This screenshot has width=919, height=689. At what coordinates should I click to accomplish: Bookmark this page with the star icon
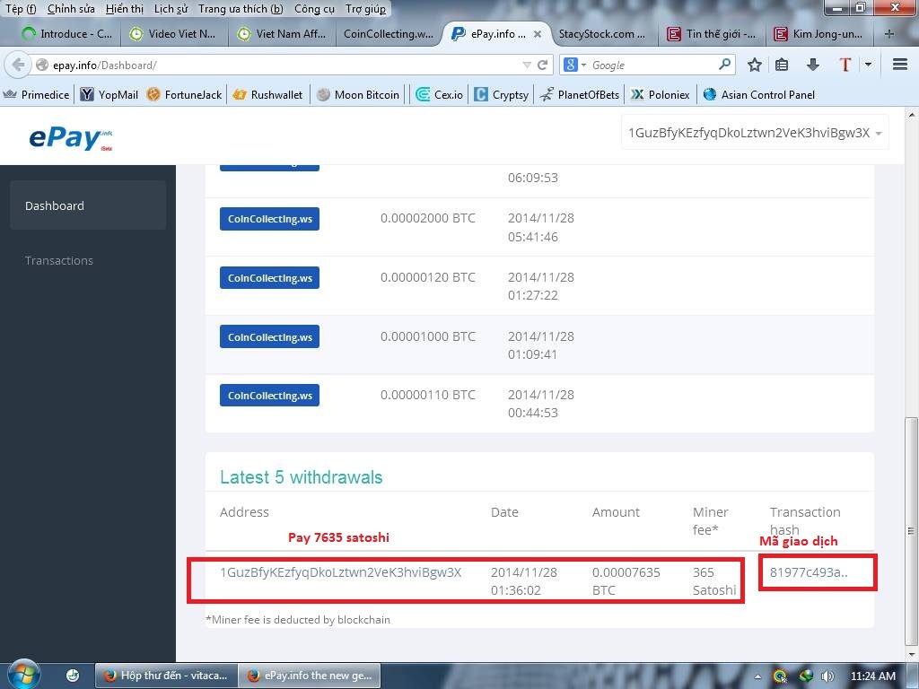[755, 65]
